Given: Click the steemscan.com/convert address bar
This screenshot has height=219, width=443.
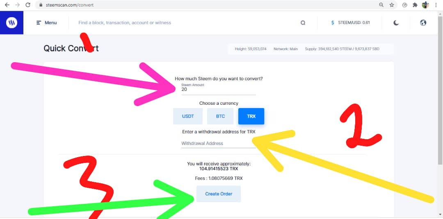Looking at the screenshot, I should point(69,5).
